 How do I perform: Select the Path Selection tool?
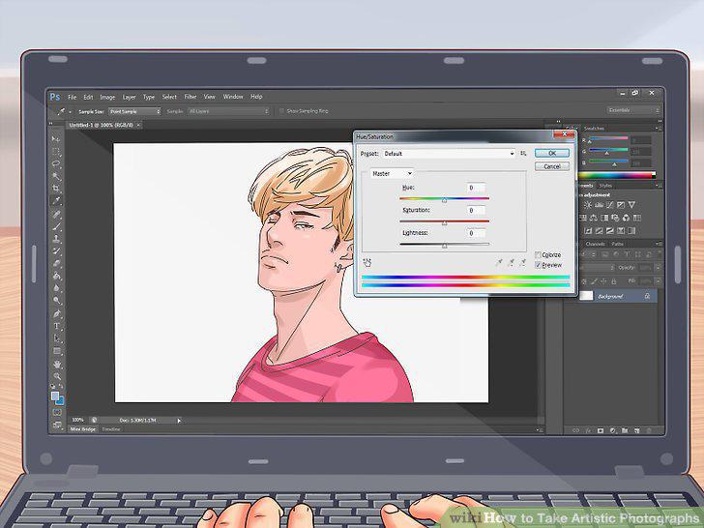point(56,338)
